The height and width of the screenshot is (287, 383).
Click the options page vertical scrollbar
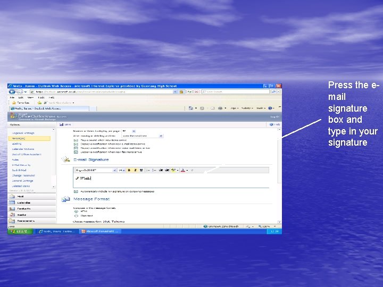pyautogui.click(x=279, y=175)
